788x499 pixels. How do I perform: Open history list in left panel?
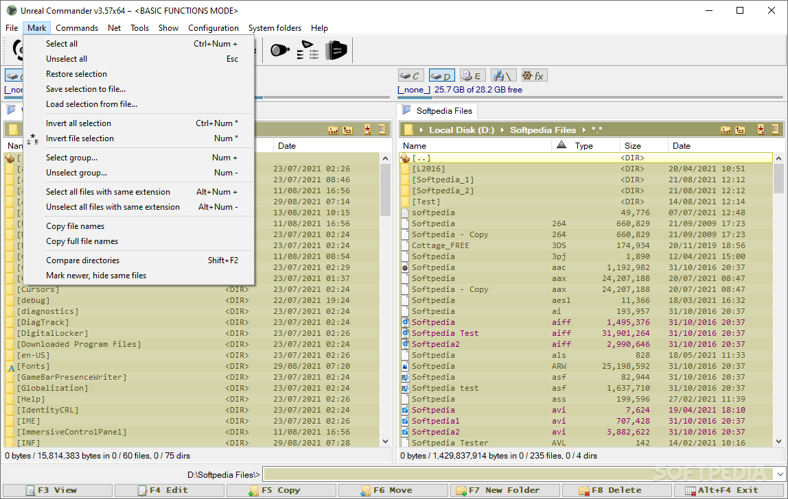tap(382, 130)
